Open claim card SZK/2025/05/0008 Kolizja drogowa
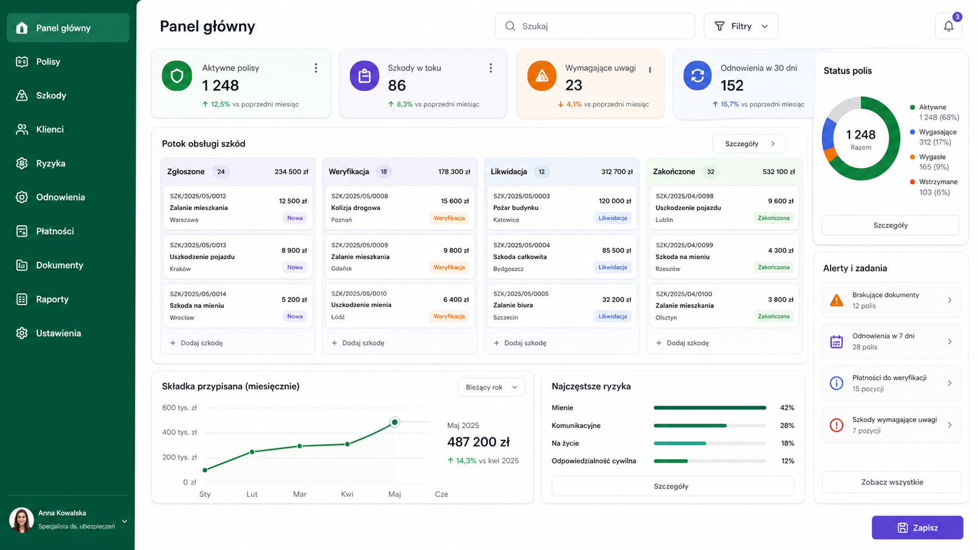The height and width of the screenshot is (550, 978). pyautogui.click(x=400, y=207)
